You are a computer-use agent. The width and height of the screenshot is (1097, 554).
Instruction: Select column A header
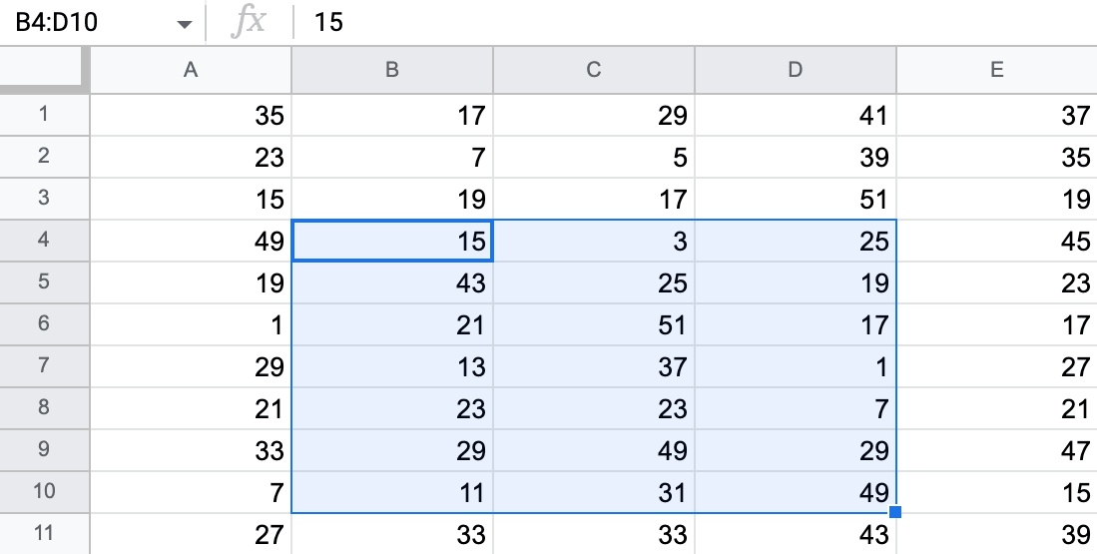tap(191, 70)
